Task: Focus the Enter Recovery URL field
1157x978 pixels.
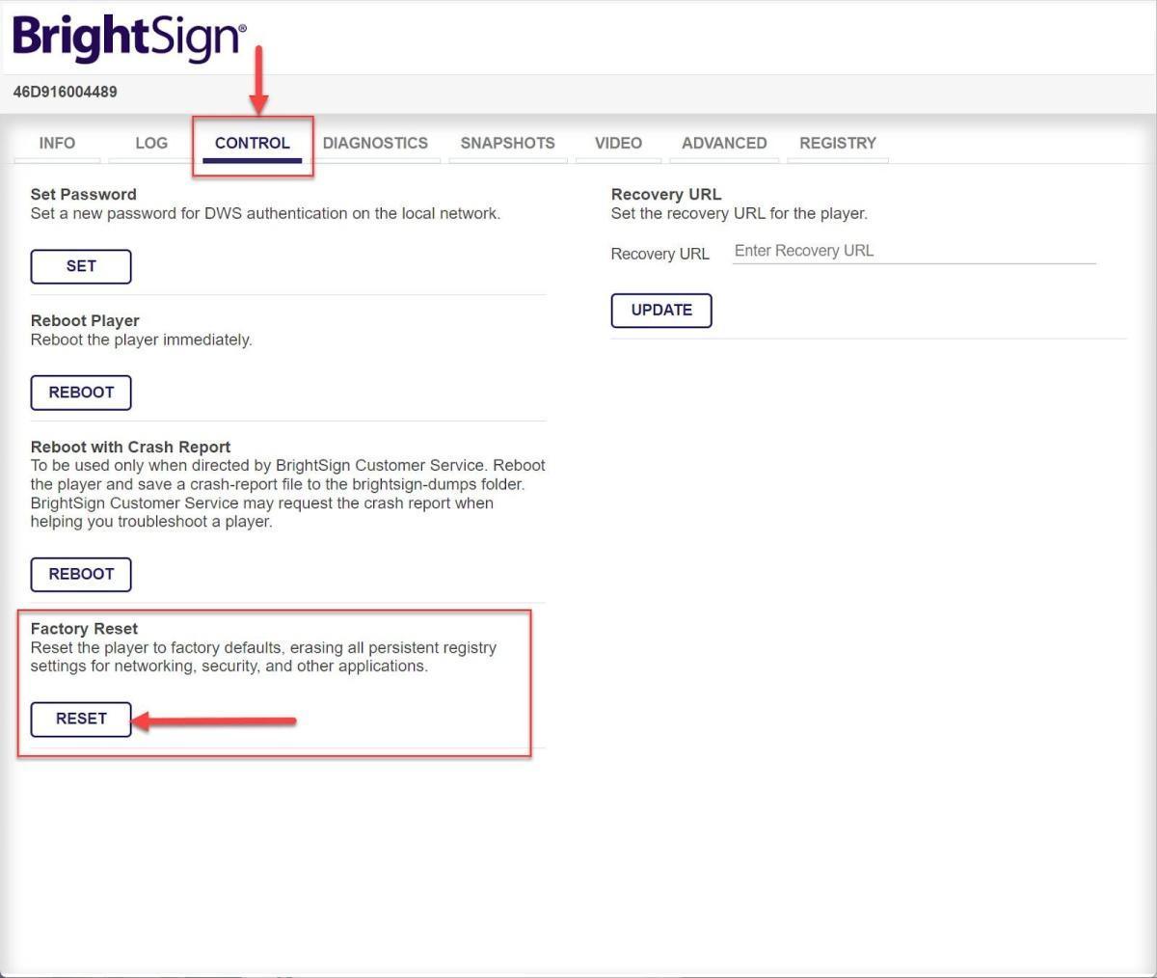Action: tap(914, 251)
